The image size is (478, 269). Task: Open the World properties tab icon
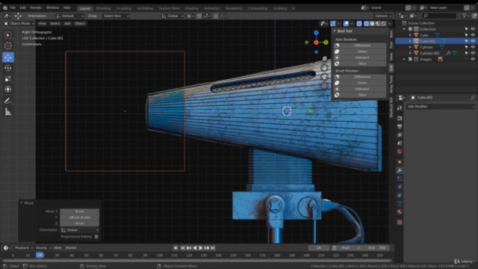(400, 152)
